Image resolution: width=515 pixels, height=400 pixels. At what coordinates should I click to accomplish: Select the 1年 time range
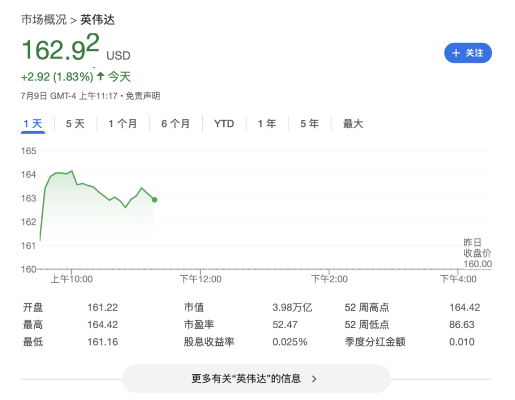click(267, 123)
